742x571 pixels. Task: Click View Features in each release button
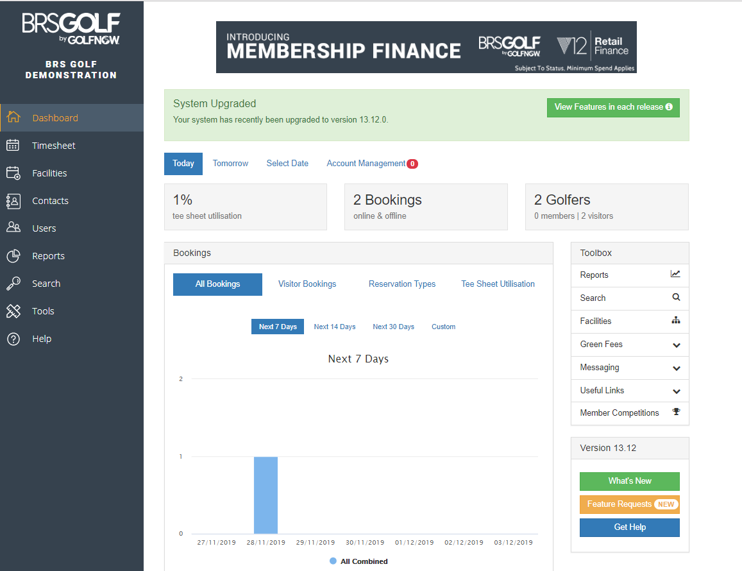tap(613, 108)
